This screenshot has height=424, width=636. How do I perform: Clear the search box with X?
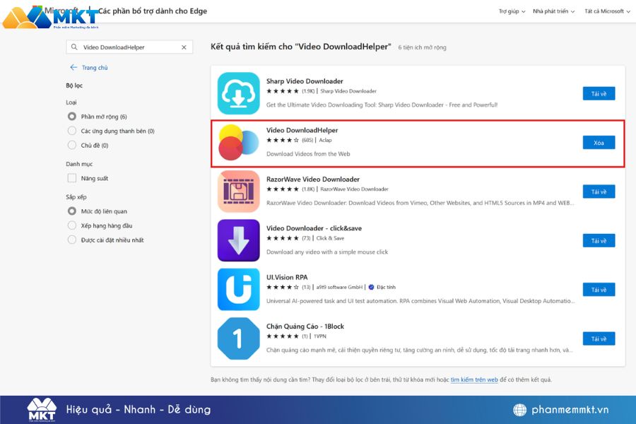(x=184, y=47)
